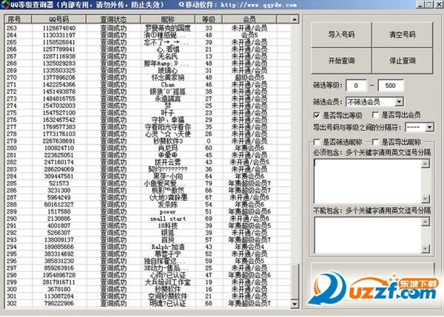444x317 pixels.
Task: Click the list scrollbar up arrow
Action: (x=295, y=19)
